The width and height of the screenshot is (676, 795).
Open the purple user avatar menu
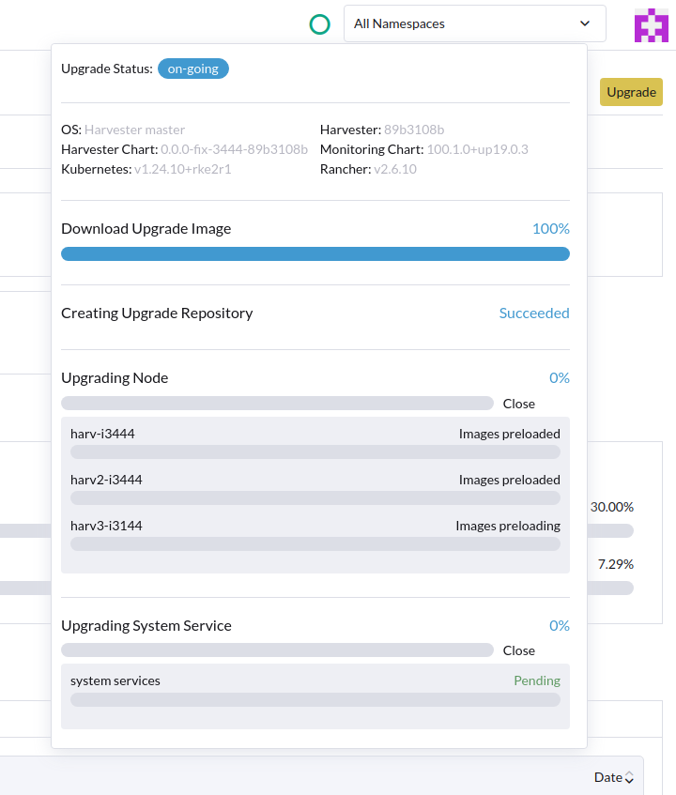pos(652,24)
